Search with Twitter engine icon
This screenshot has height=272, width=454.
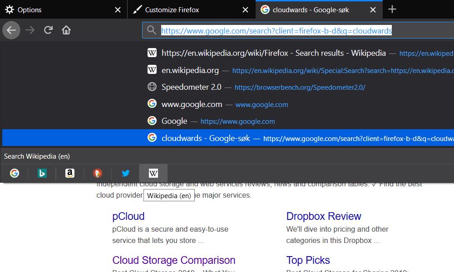coord(125,173)
